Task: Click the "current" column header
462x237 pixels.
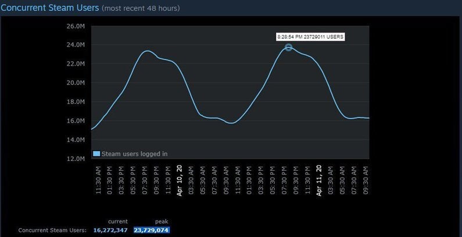Action: (118, 221)
